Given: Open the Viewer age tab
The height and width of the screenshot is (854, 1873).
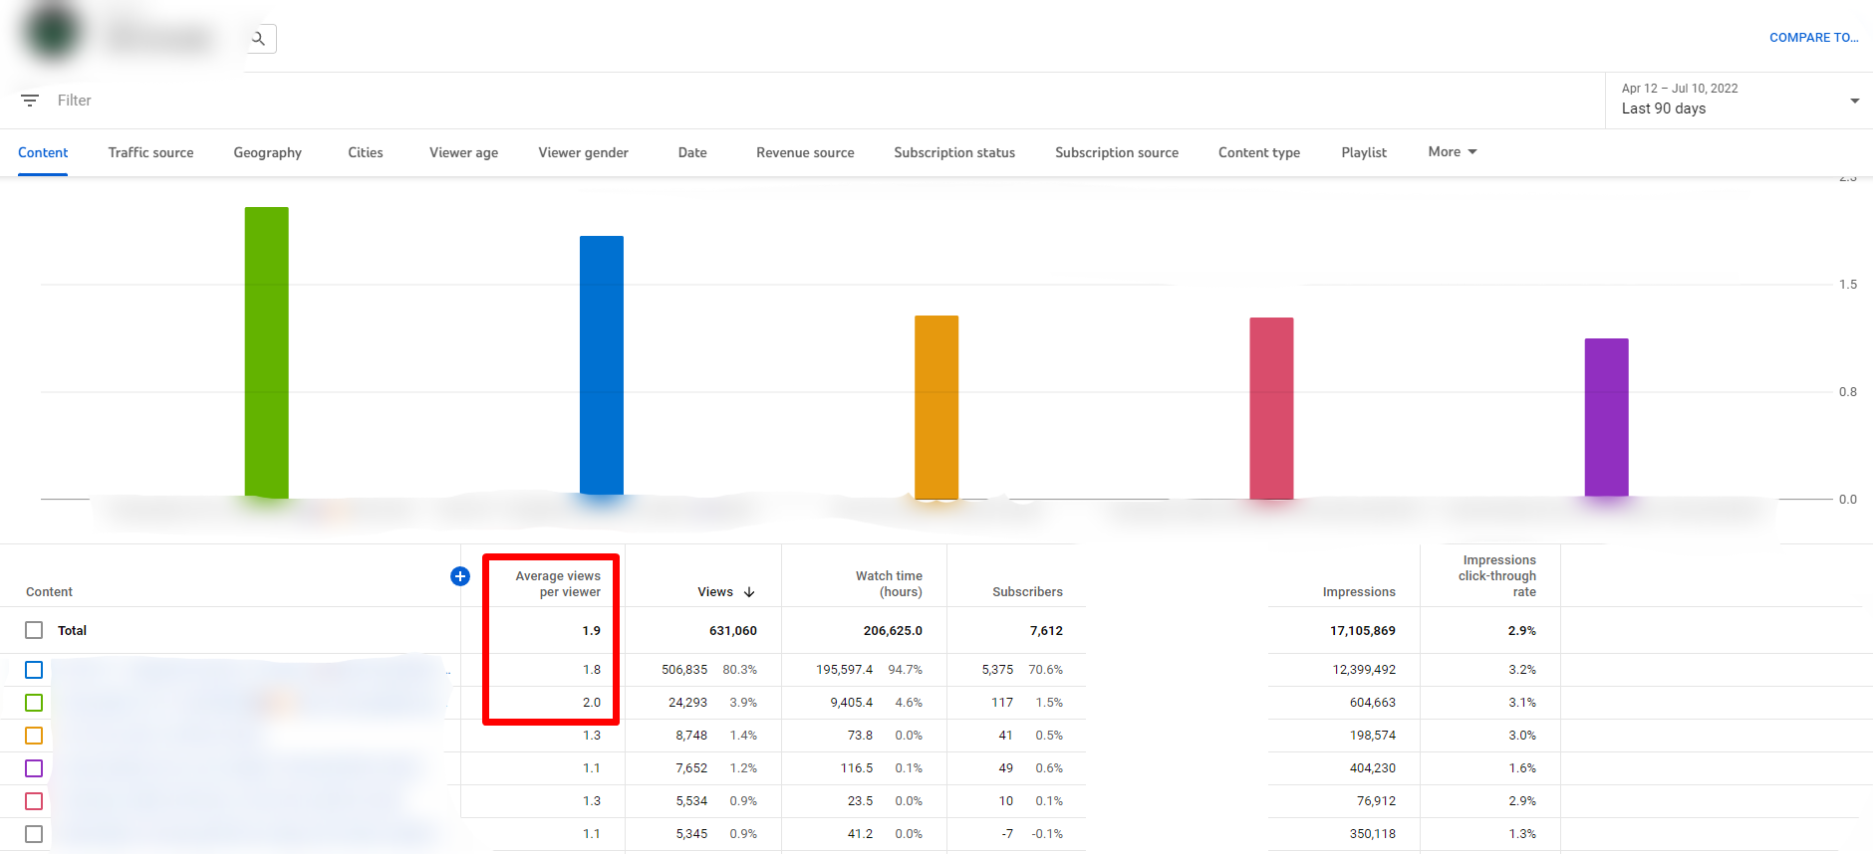Looking at the screenshot, I should pos(463,152).
